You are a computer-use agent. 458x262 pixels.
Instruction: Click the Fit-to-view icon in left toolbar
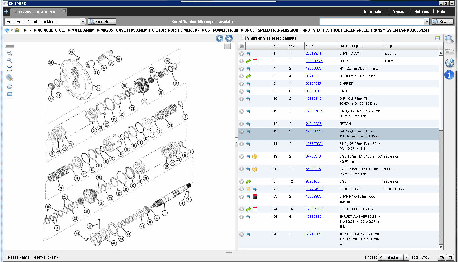tap(9, 68)
